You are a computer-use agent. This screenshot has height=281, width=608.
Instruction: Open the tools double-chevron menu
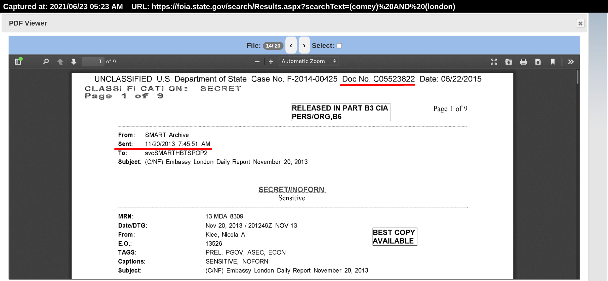(571, 62)
